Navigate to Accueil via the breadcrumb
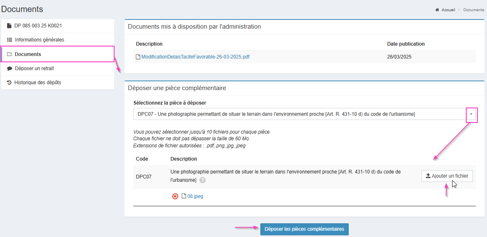The width and height of the screenshot is (487, 237). click(x=448, y=10)
